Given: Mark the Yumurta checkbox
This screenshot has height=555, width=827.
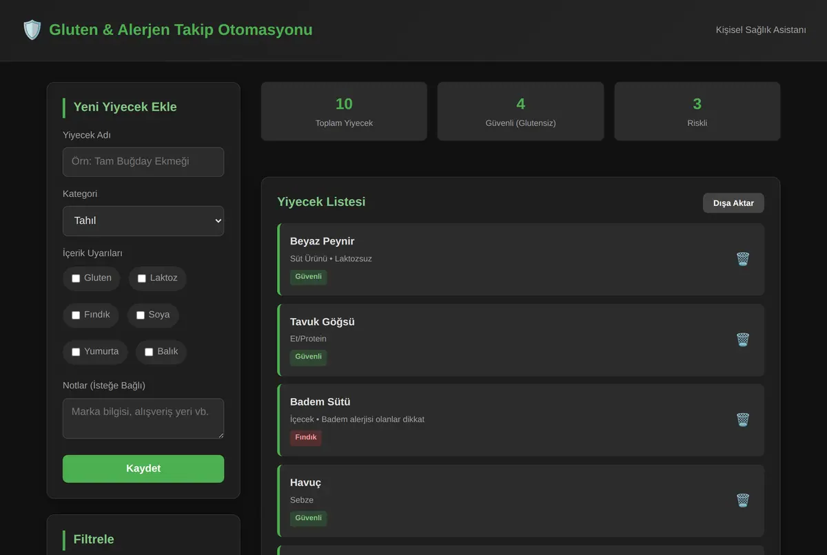Looking at the screenshot, I should (76, 352).
